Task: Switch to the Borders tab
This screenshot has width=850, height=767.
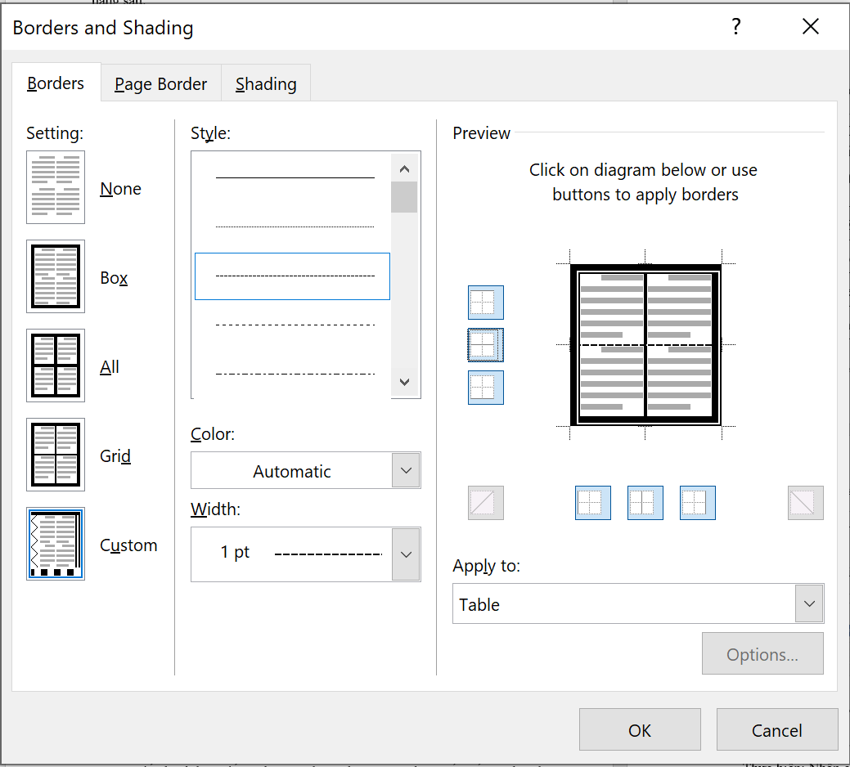Action: click(x=56, y=83)
